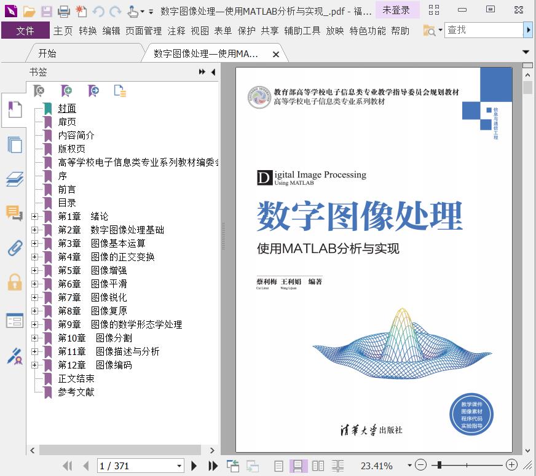Expand the 第1章 绪论 bookmark
The image size is (536, 476).
click(x=34, y=216)
